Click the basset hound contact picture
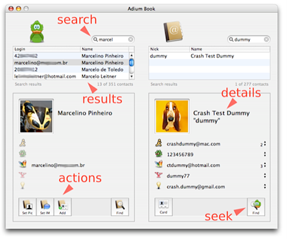 click(x=172, y=116)
